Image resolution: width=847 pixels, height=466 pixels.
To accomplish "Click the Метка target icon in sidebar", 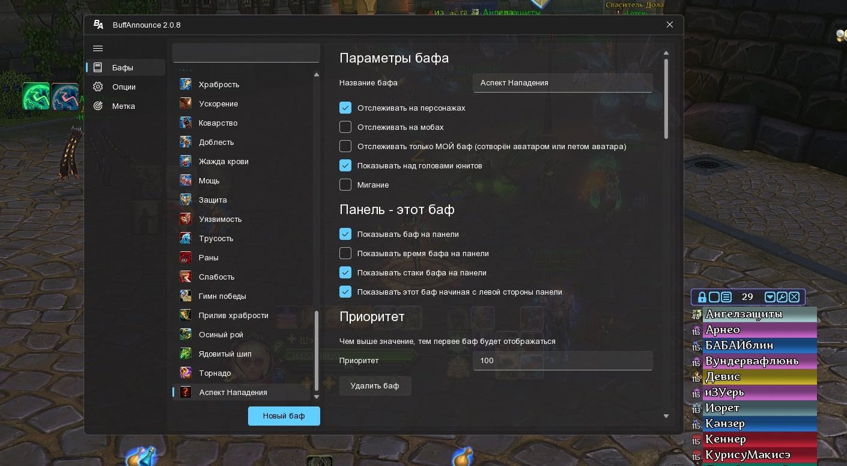I will pos(98,106).
